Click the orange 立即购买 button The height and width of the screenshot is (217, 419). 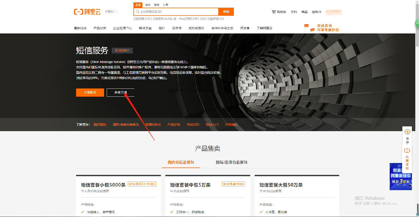coord(90,92)
